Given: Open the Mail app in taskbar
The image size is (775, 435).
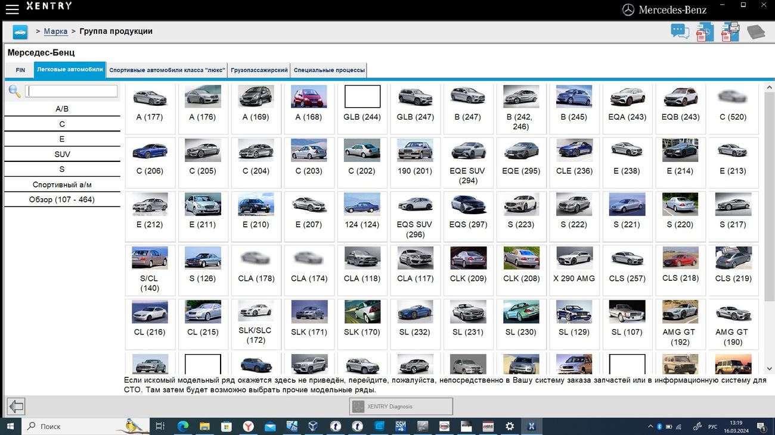Looking at the screenshot, I should pyautogui.click(x=270, y=426).
